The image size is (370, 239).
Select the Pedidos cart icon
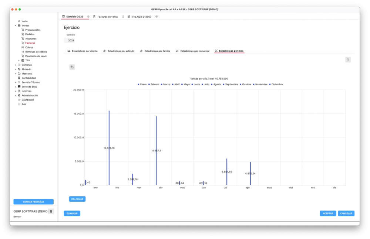[x=23, y=34]
